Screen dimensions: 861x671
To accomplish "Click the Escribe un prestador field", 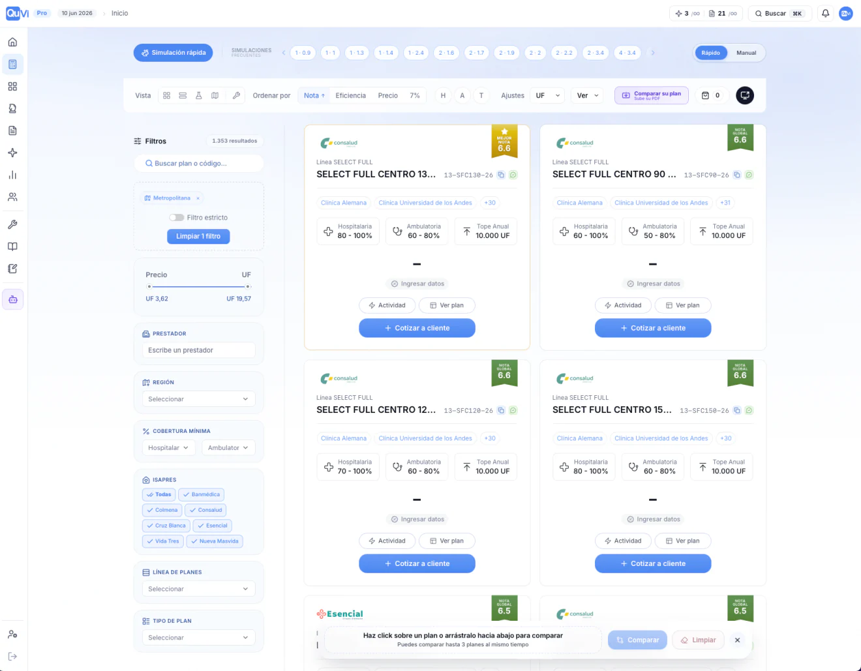I will (198, 351).
